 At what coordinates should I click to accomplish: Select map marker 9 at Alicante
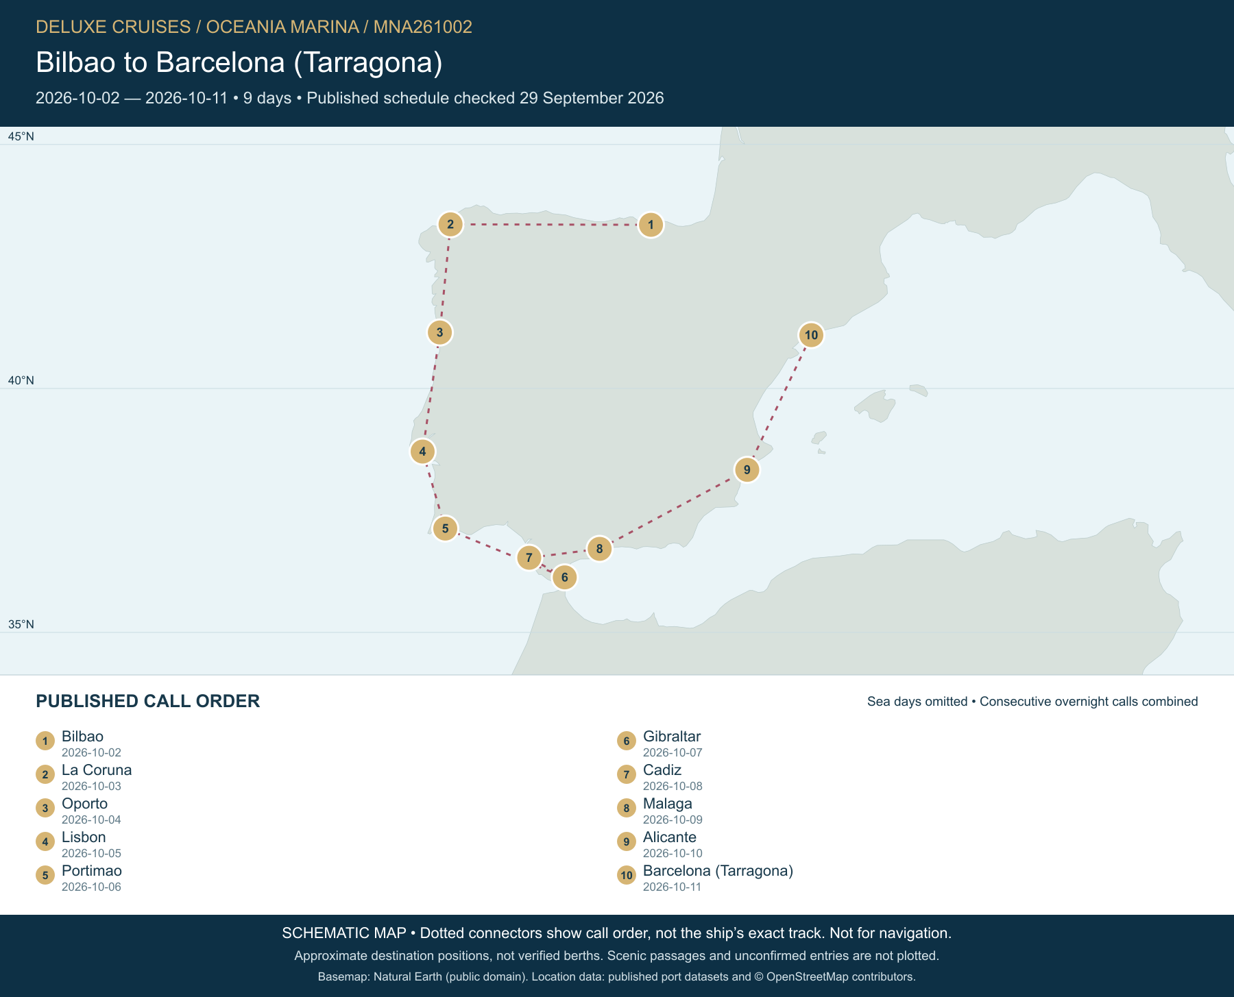click(x=747, y=470)
